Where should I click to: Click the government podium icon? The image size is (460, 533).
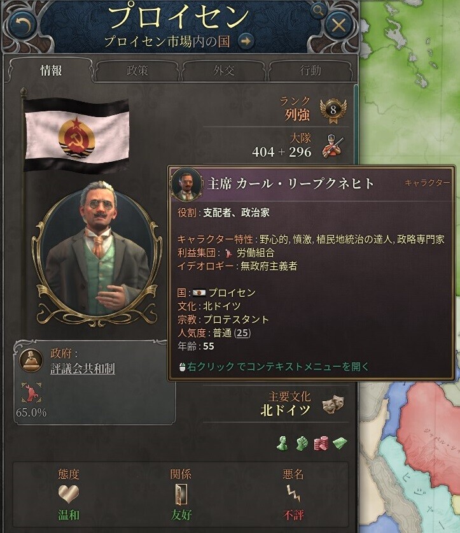click(x=31, y=360)
